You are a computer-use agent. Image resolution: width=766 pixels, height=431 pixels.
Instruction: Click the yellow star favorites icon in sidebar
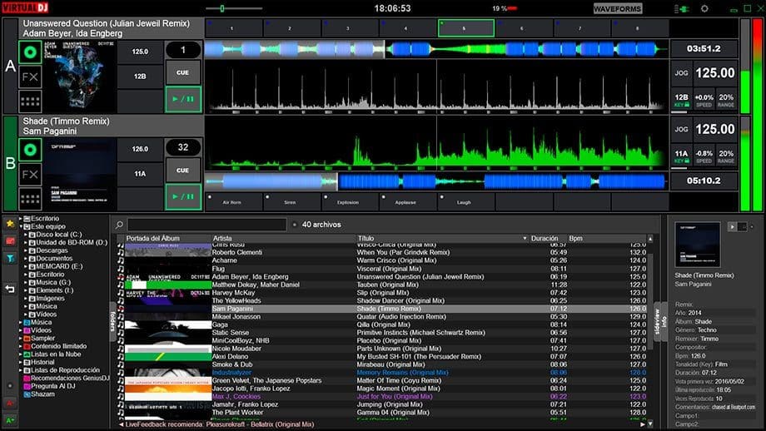[x=10, y=224]
